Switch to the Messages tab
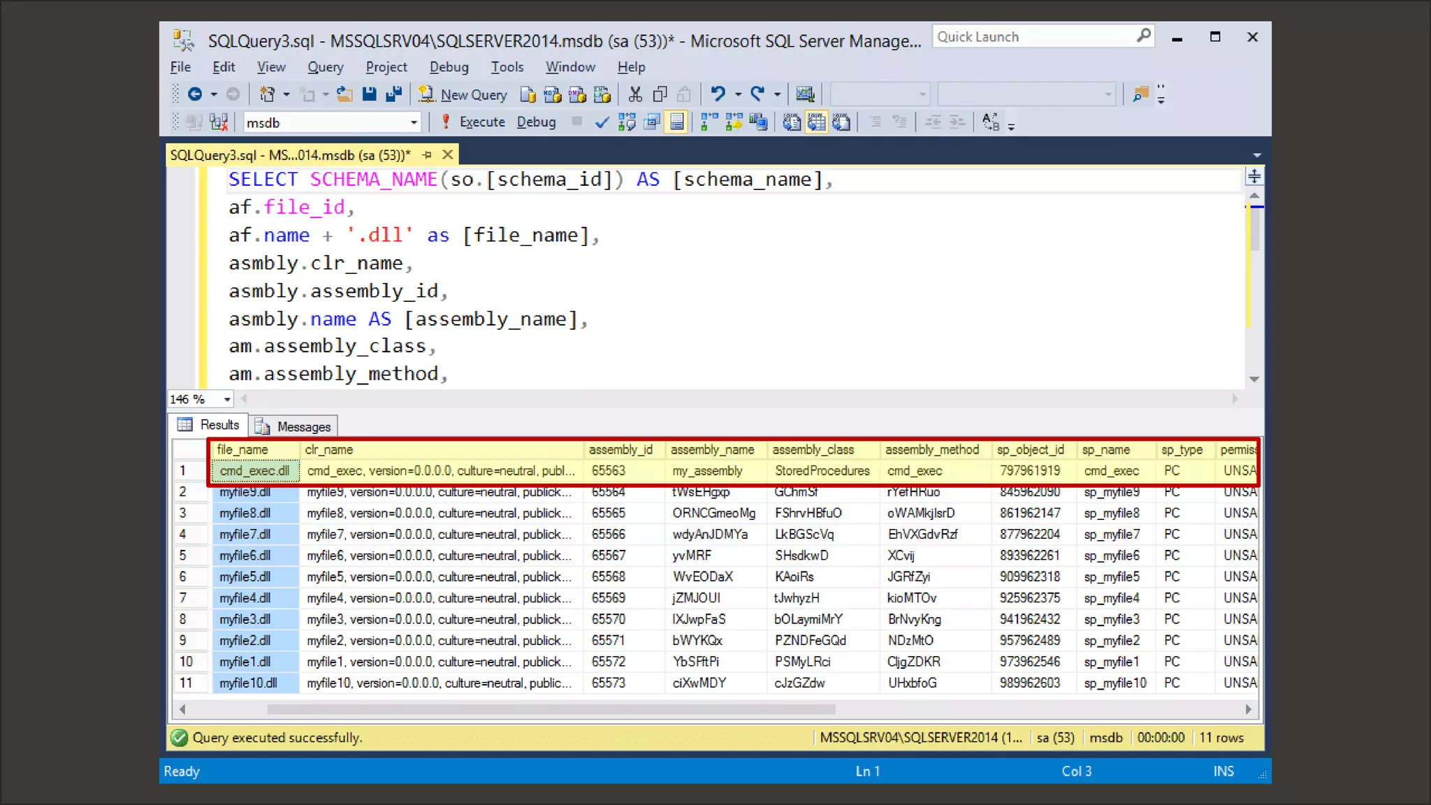 tap(293, 426)
